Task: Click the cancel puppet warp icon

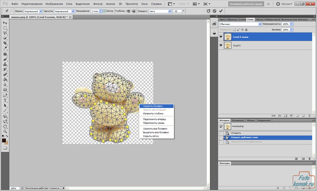Action: 215,11
